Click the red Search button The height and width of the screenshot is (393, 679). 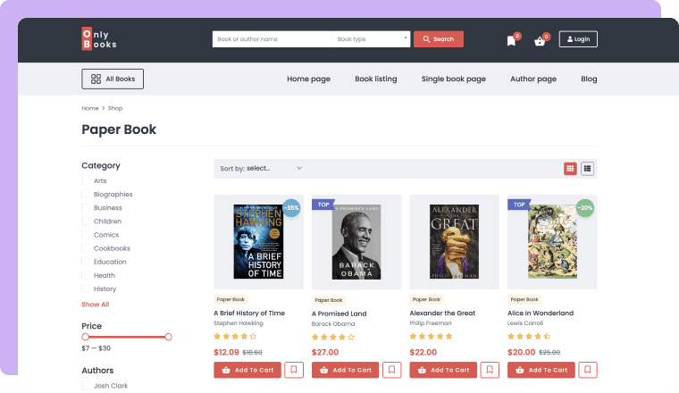439,39
